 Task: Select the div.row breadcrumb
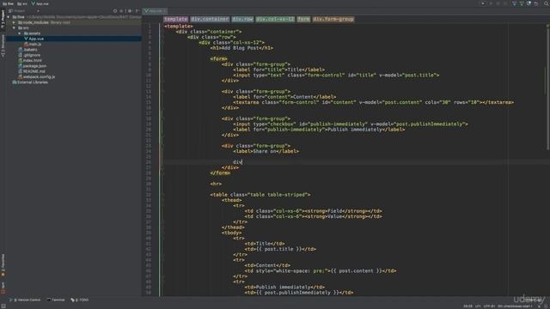click(x=242, y=19)
